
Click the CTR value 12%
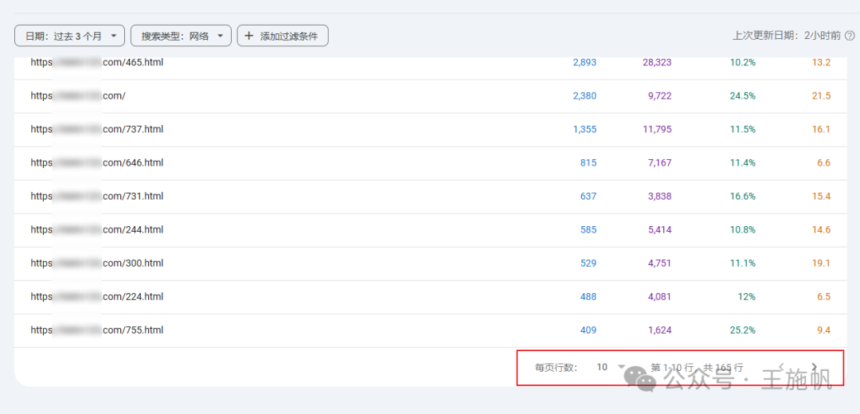pos(746,297)
